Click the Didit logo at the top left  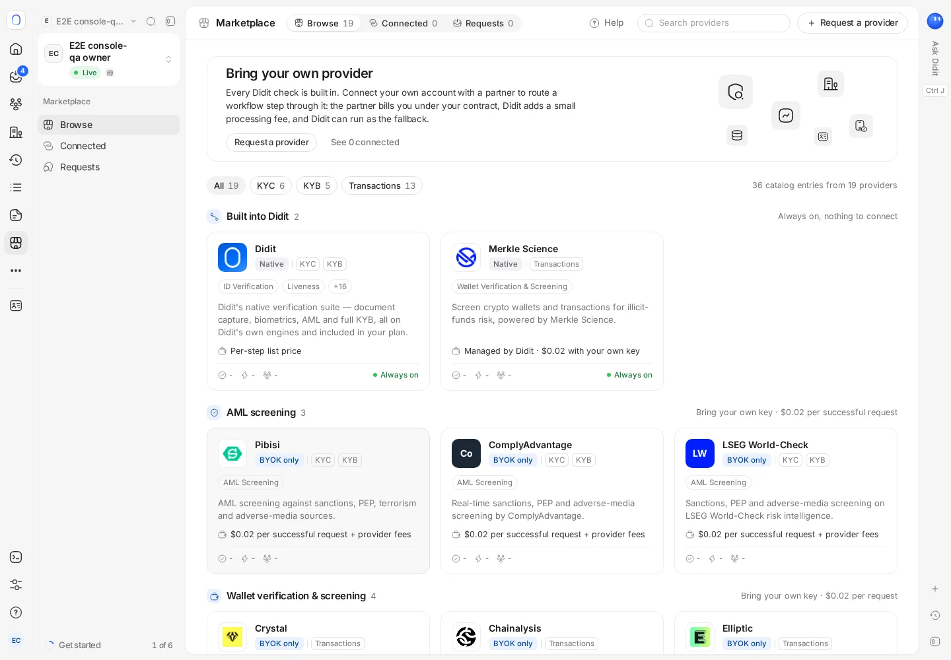point(16,20)
